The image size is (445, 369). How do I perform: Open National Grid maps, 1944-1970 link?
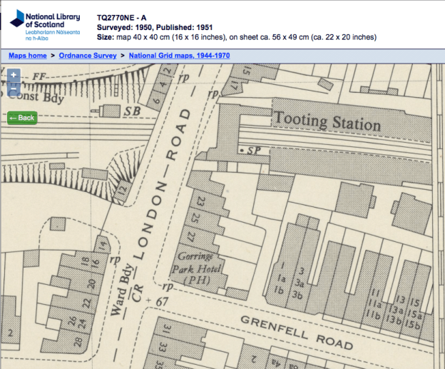(180, 56)
